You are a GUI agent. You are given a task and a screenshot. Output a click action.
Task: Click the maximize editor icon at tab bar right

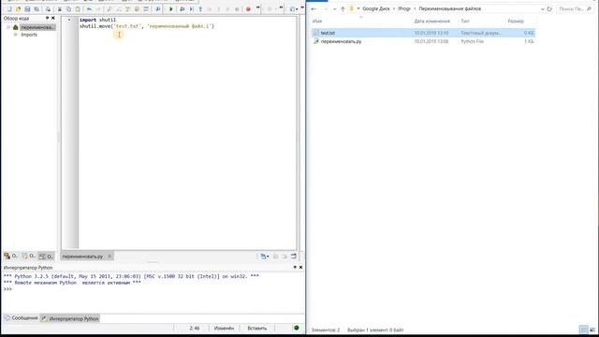(293, 256)
